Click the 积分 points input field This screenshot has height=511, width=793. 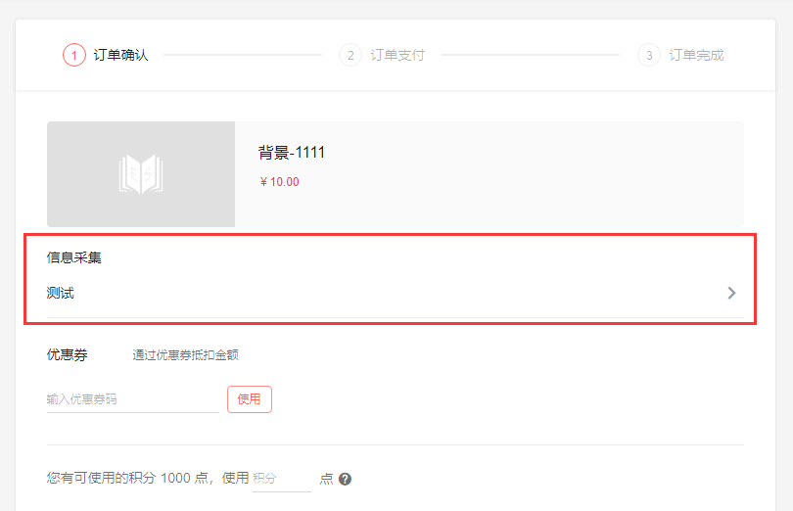coord(282,478)
